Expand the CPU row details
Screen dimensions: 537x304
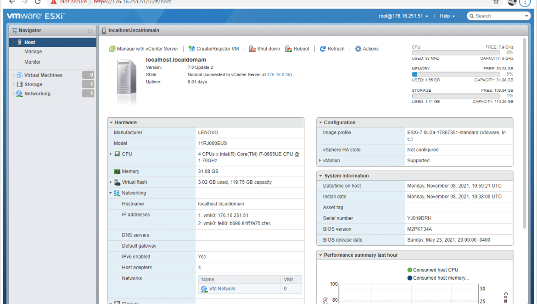(111, 154)
